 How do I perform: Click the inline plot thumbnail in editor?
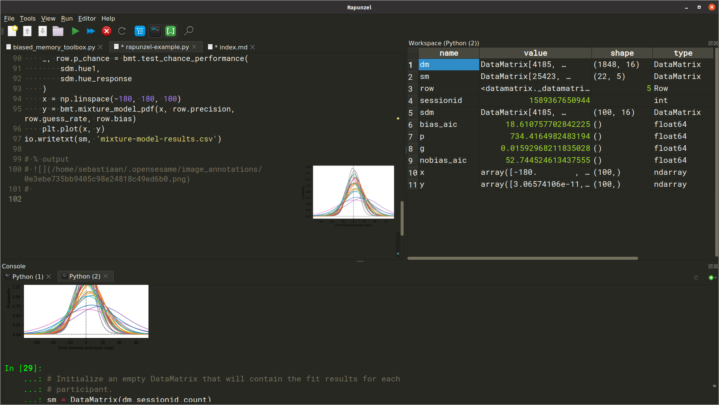(x=348, y=196)
